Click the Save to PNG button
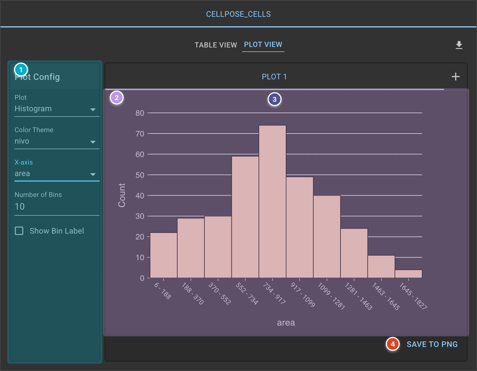This screenshot has height=371, width=477. click(432, 344)
